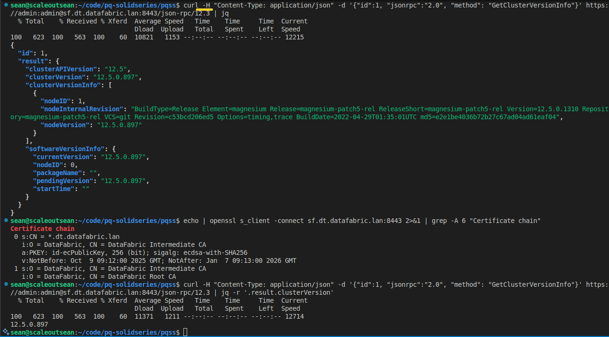
Task: Click the command dot beside the curl command piped to jq -r
Action: (x=5, y=284)
